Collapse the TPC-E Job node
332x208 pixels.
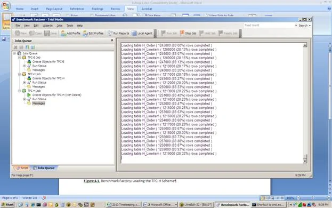coord(19,58)
